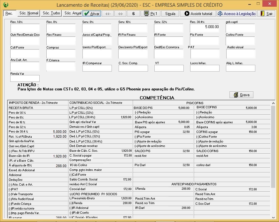
Task: Click the IMPOSTO DE RENDA - 2o.Trimeste header
Action: [33, 103]
